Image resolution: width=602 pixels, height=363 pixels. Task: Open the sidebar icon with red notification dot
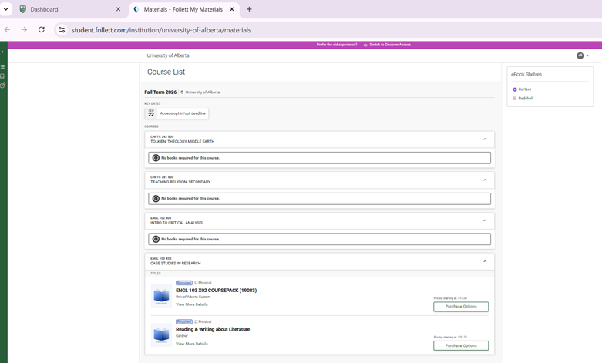(2, 86)
